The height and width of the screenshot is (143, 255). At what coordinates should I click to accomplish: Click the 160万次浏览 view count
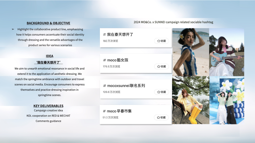click(x=110, y=41)
